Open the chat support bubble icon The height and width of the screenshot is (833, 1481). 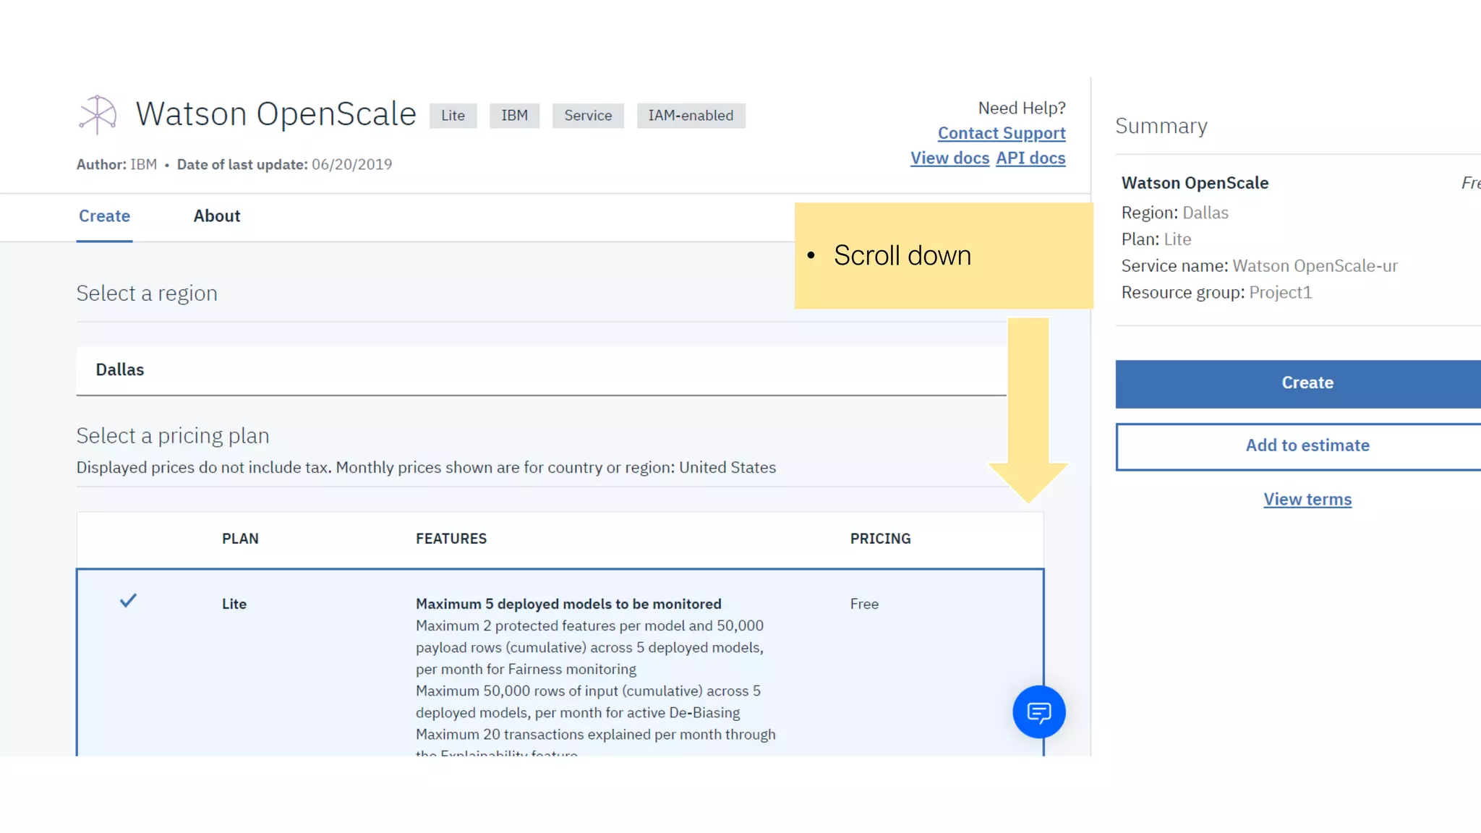[1038, 712]
